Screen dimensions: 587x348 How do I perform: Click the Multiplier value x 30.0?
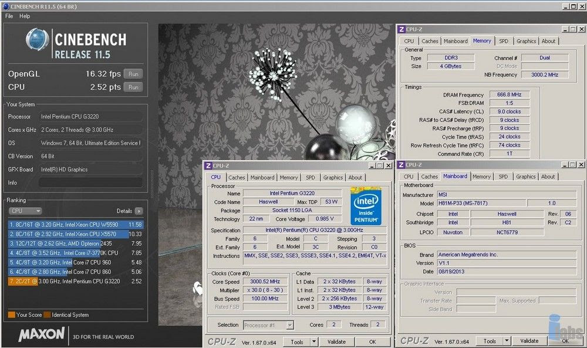click(265, 290)
